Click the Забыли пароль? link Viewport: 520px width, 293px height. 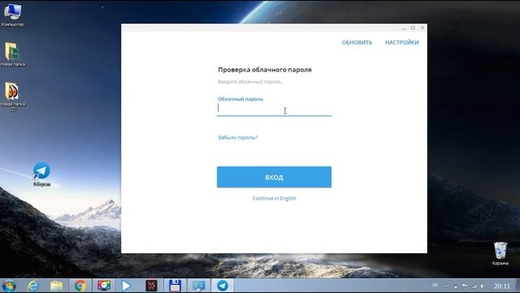237,138
